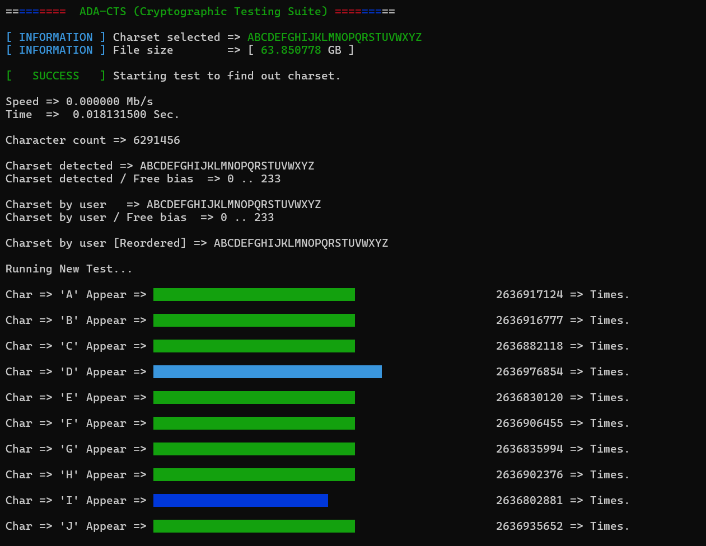706x546 pixels.
Task: Click the ADA-CTS Cryptographic Testing Suite title
Action: point(204,12)
